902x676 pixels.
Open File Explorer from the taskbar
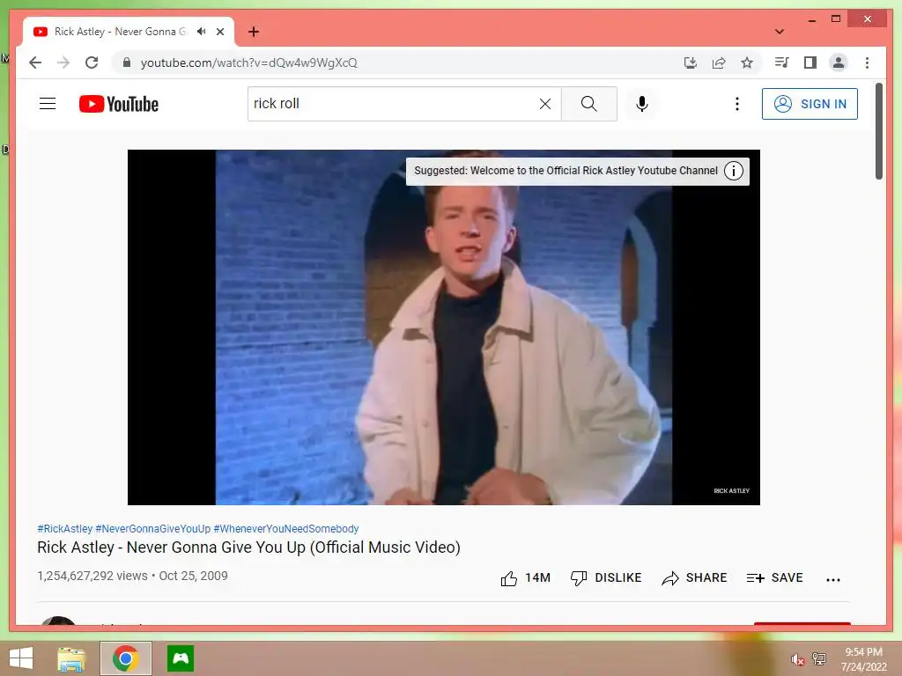71,658
